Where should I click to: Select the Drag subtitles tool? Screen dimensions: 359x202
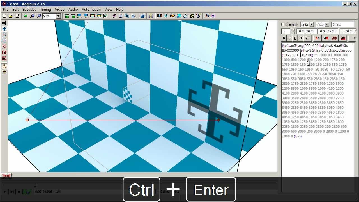click(4, 29)
